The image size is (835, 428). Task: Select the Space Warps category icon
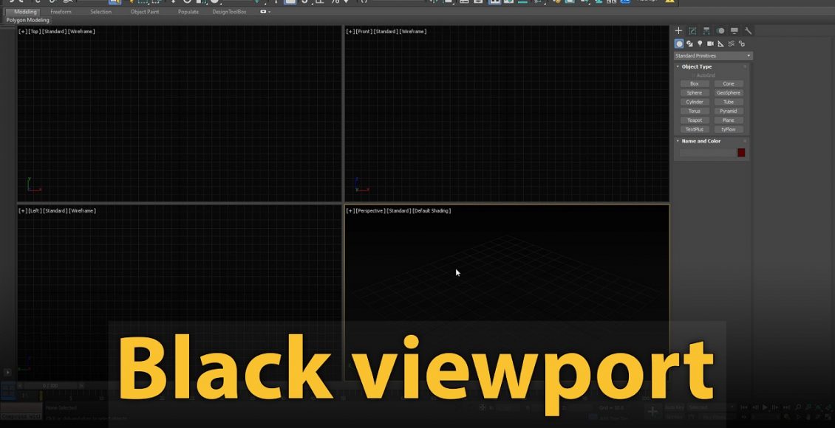731,44
